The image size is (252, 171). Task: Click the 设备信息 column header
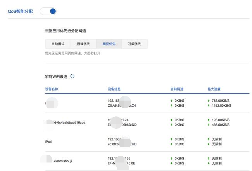(x=114, y=89)
